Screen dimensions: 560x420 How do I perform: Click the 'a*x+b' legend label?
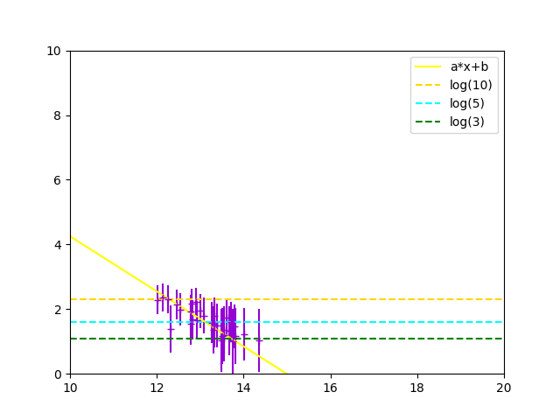(469, 66)
